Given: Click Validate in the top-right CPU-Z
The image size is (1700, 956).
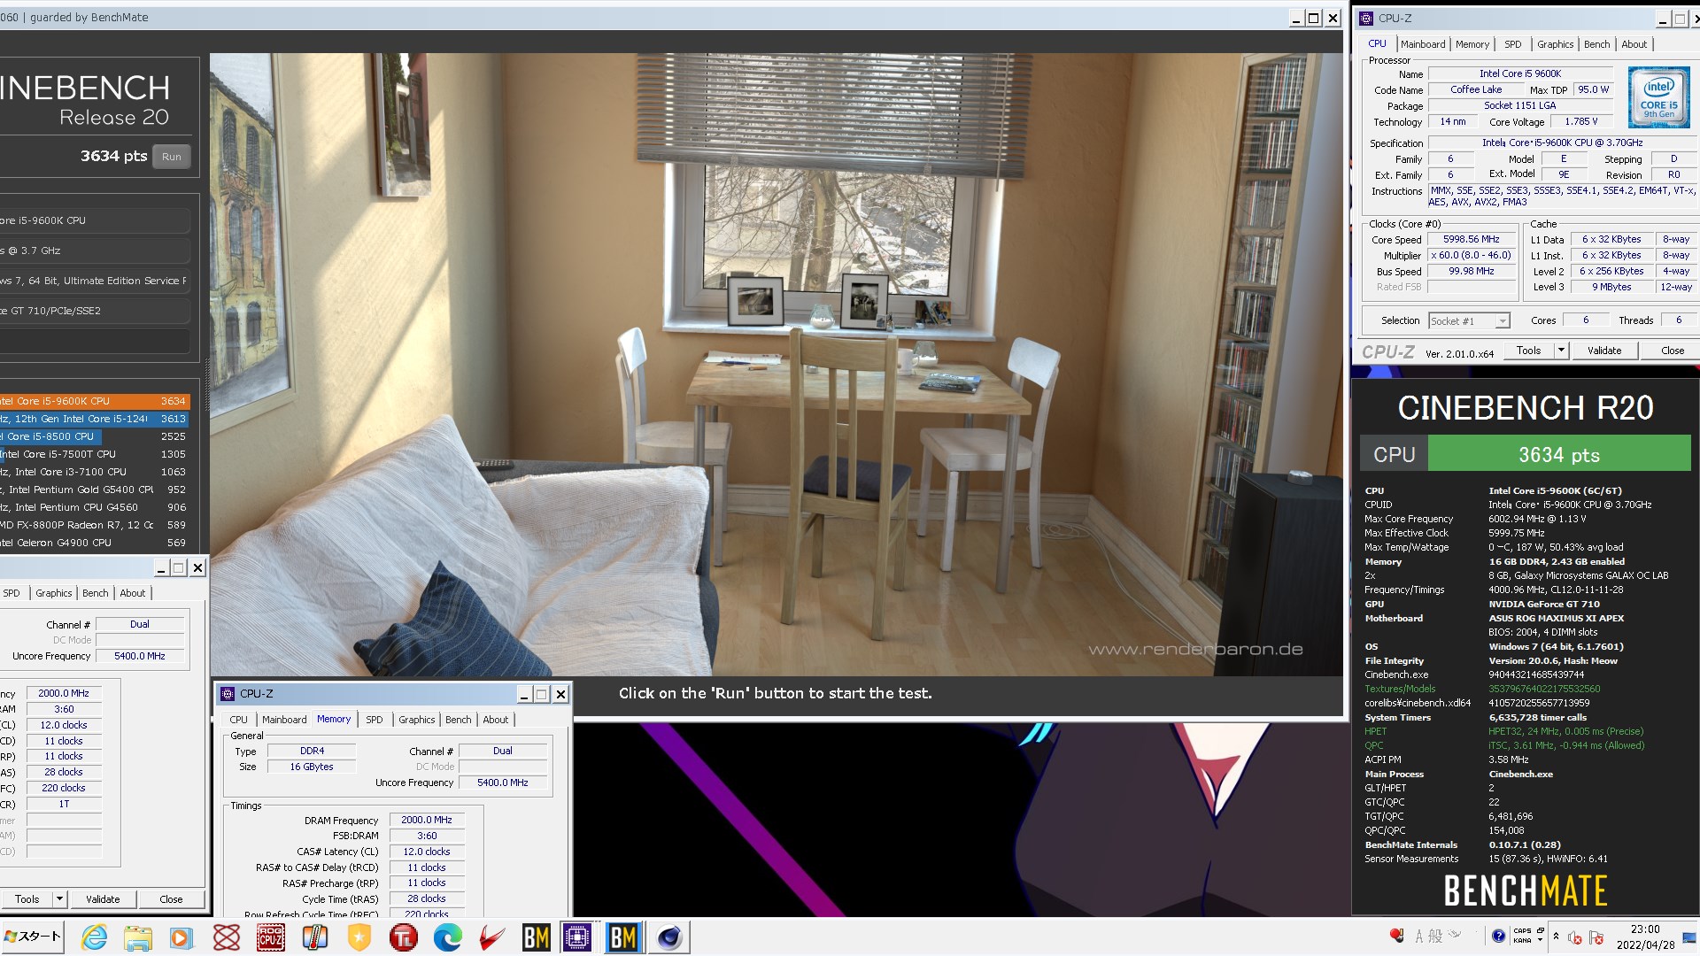Looking at the screenshot, I should pos(1604,351).
